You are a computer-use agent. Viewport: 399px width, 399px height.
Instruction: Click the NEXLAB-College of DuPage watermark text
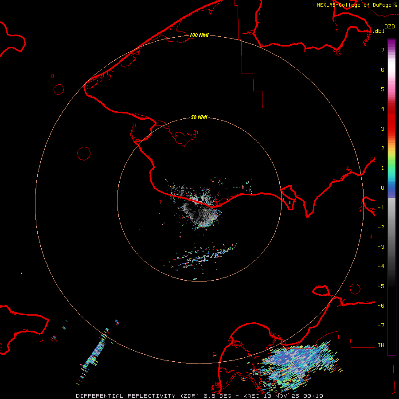coord(354,5)
